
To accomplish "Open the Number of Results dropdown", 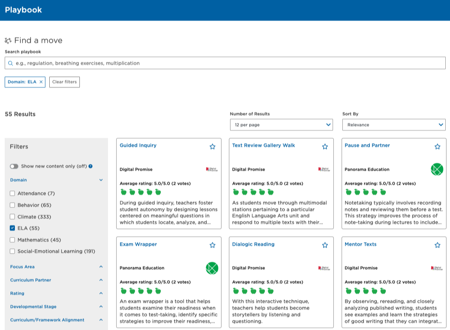I will [x=281, y=125].
